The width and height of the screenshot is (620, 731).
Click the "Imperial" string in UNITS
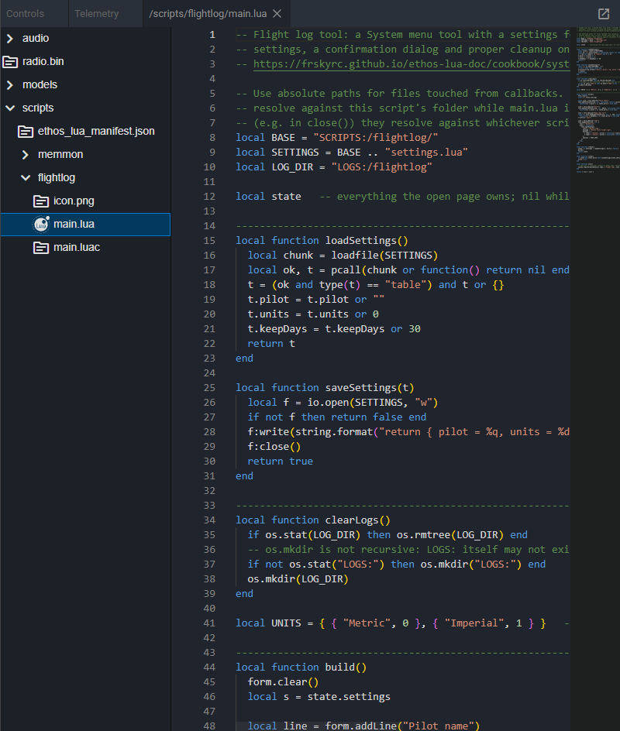click(474, 623)
